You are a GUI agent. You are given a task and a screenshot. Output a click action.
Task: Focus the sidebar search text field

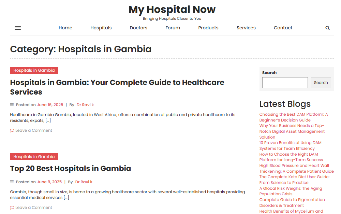(285, 83)
